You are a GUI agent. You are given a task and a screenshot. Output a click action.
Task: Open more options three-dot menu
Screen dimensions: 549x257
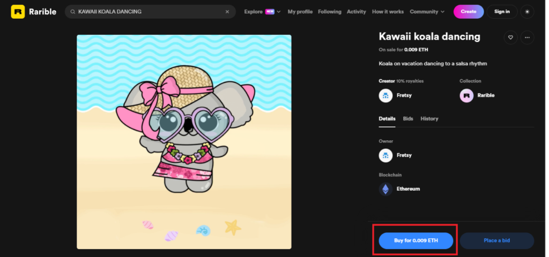pos(528,37)
